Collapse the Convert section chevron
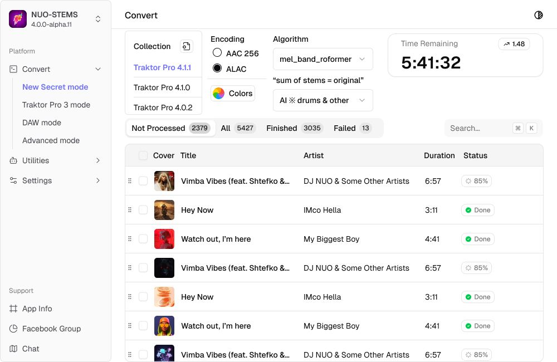Viewport: 557px width, 362px height. [x=98, y=69]
